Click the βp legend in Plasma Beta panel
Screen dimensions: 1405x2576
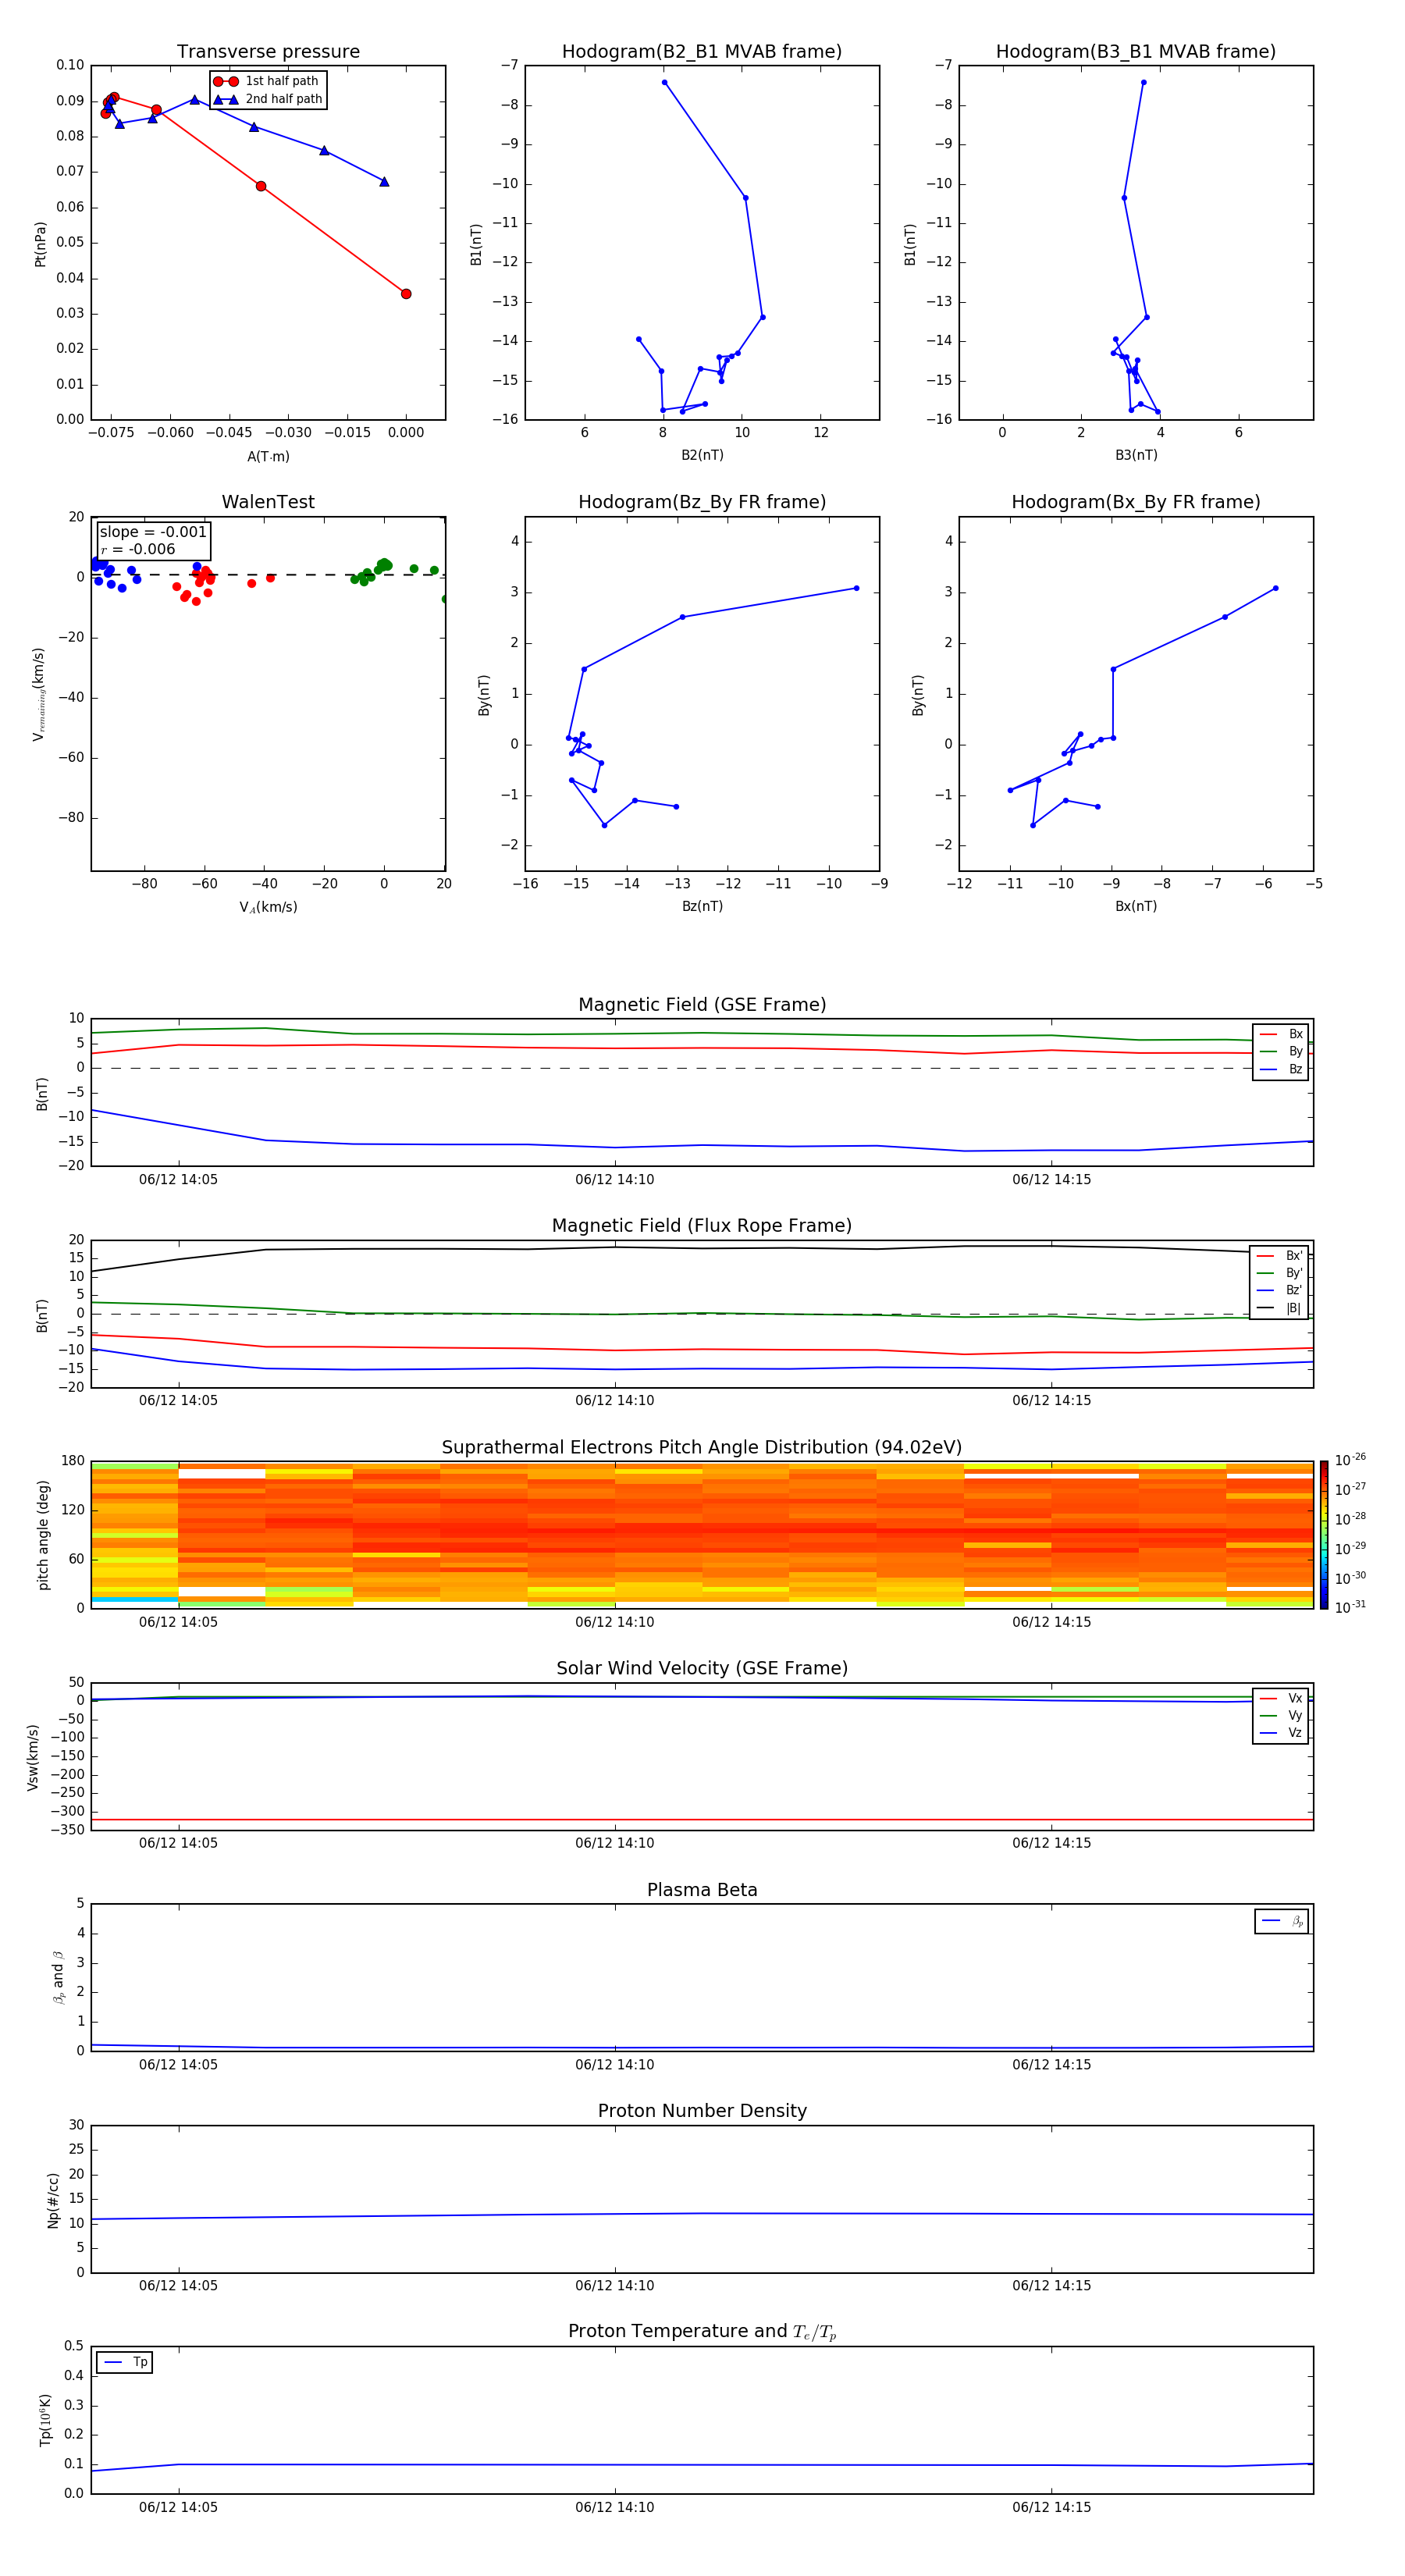[1282, 1921]
